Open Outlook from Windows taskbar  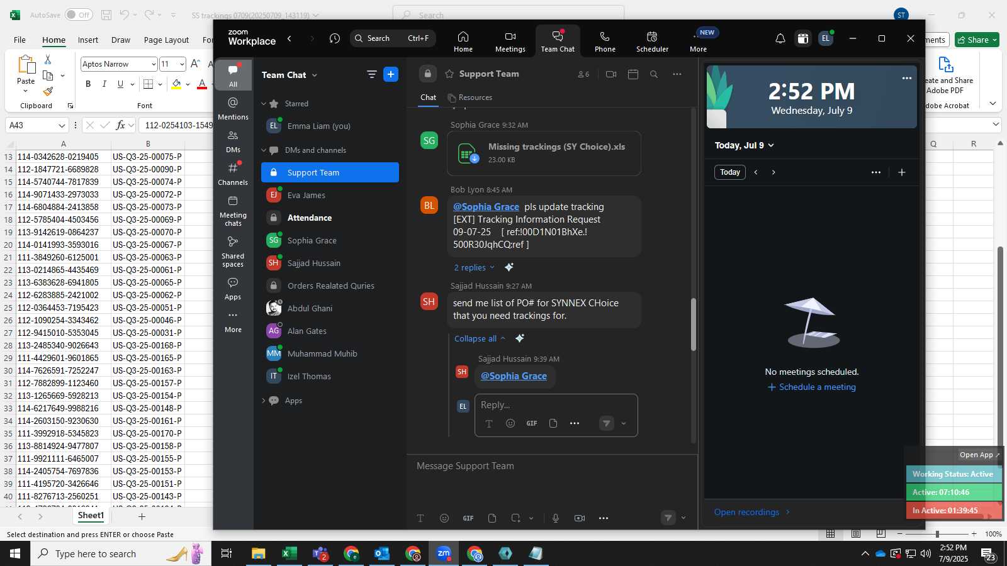coord(382,553)
